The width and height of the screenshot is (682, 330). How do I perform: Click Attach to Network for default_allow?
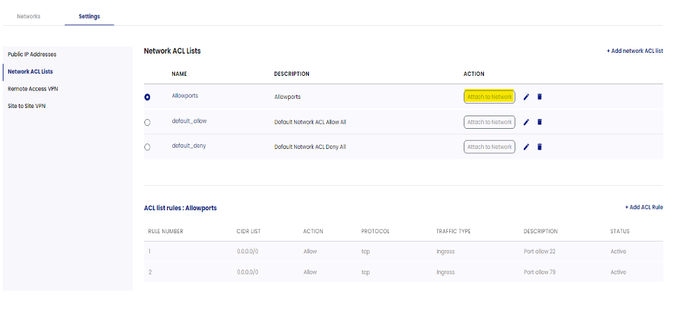(x=490, y=122)
